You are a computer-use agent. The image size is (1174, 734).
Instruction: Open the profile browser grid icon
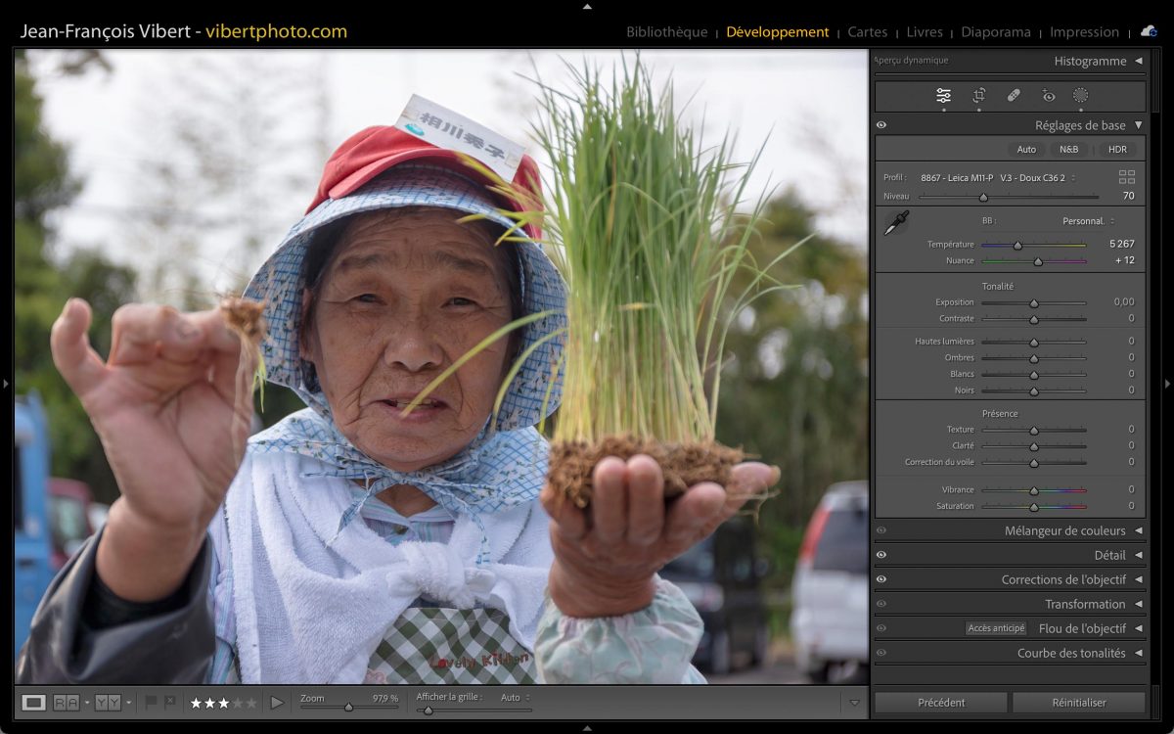(1127, 177)
